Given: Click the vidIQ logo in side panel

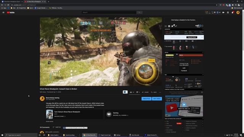Looking at the screenshot, I should [x=198, y=26].
